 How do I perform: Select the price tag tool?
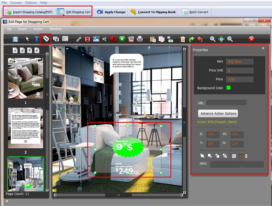[x=46, y=39]
